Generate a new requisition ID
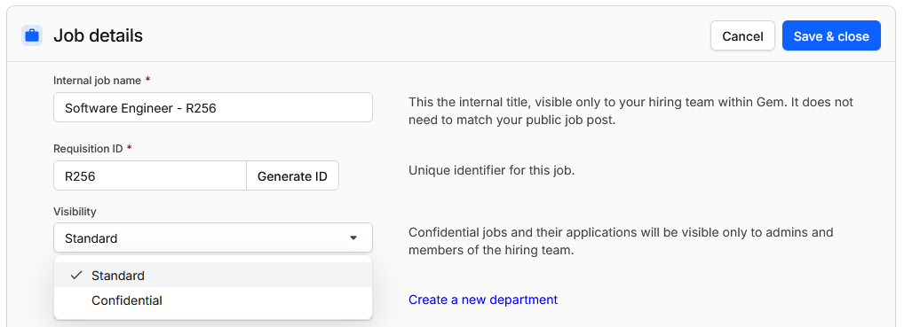Viewport: 904px width, 327px height. [x=292, y=176]
